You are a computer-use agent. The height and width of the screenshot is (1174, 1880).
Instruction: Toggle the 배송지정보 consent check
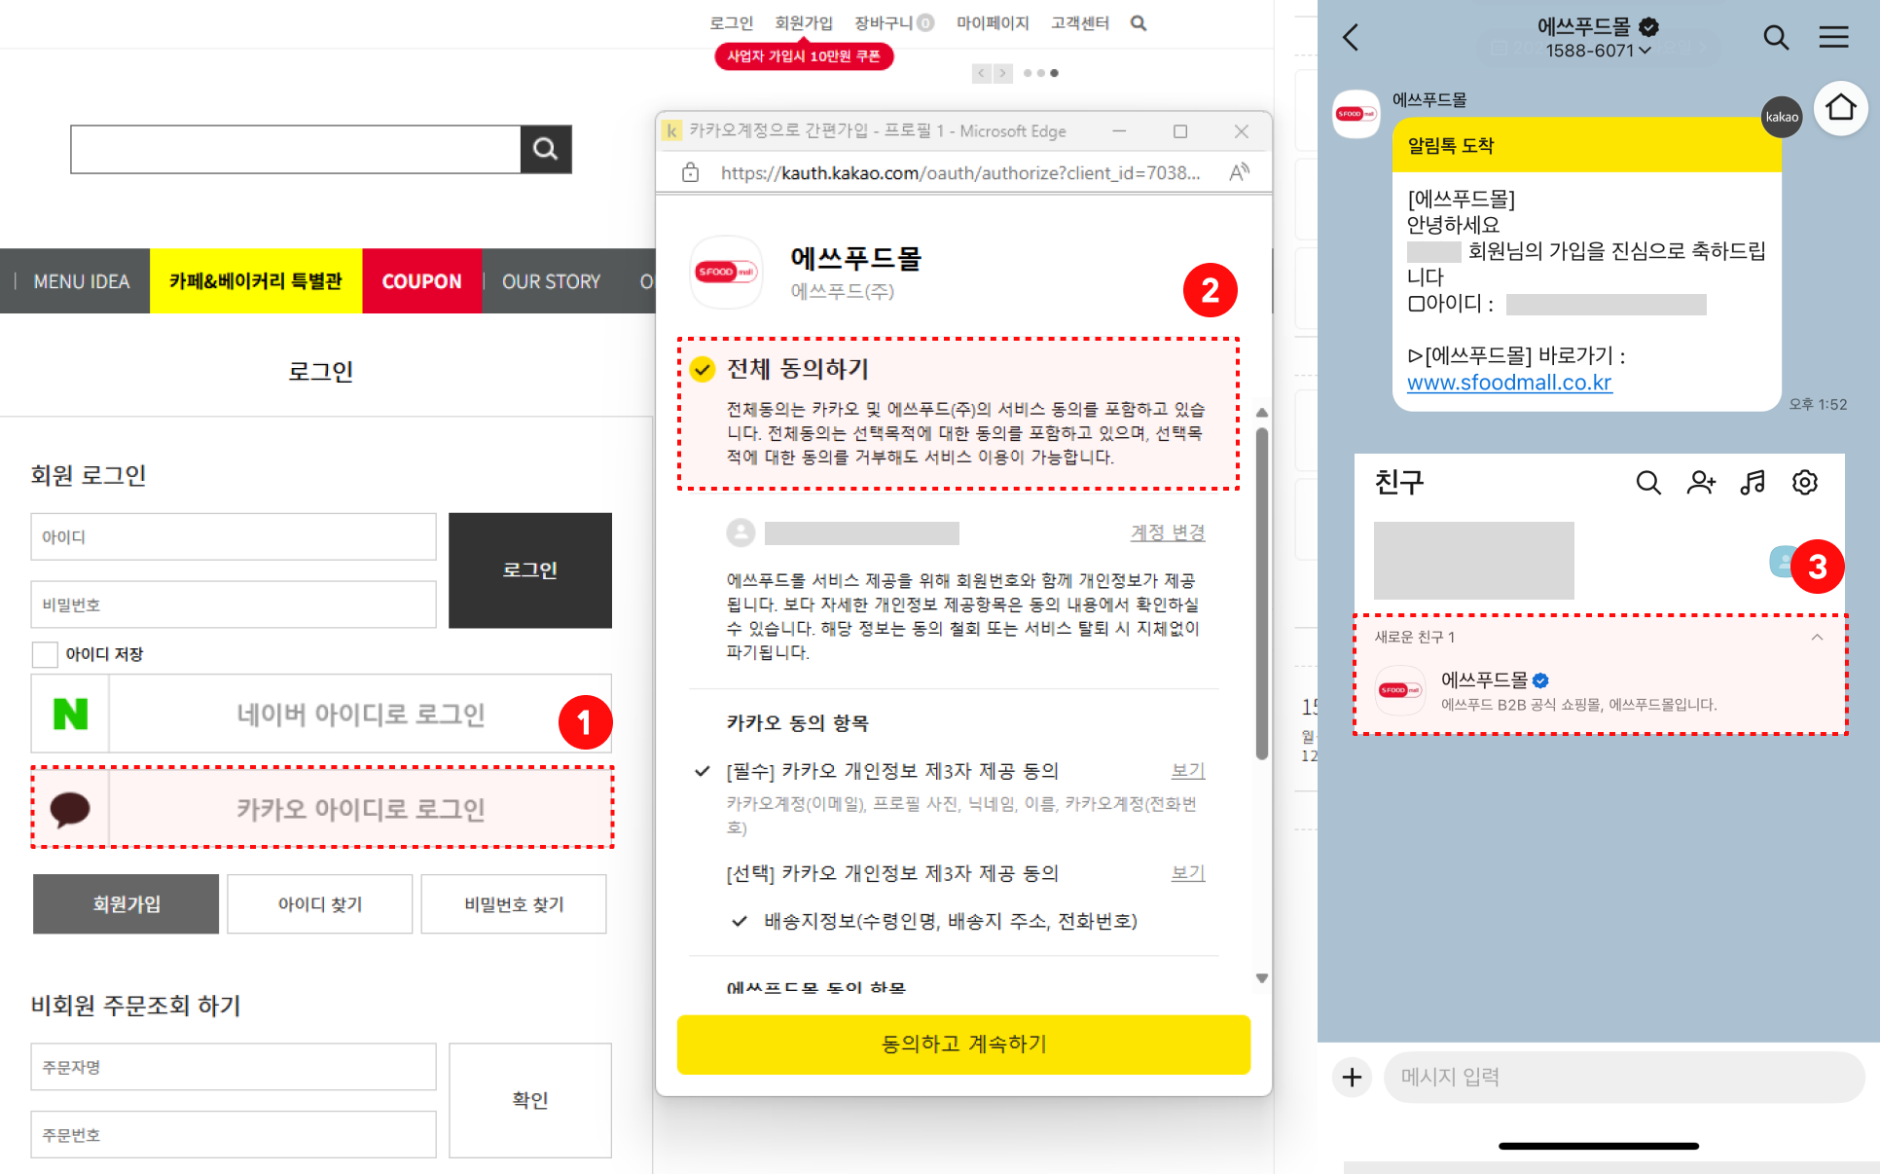tap(740, 921)
